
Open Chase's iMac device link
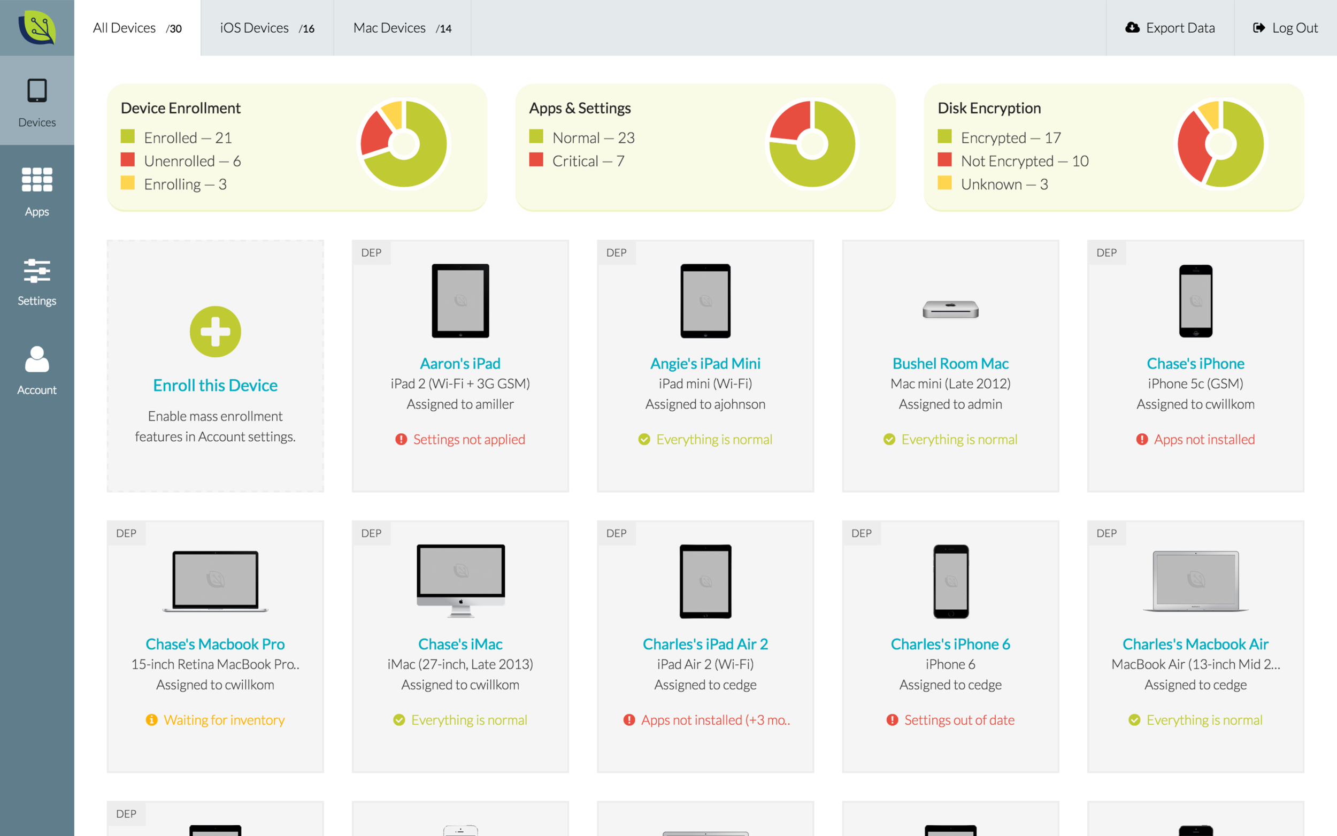tap(460, 644)
